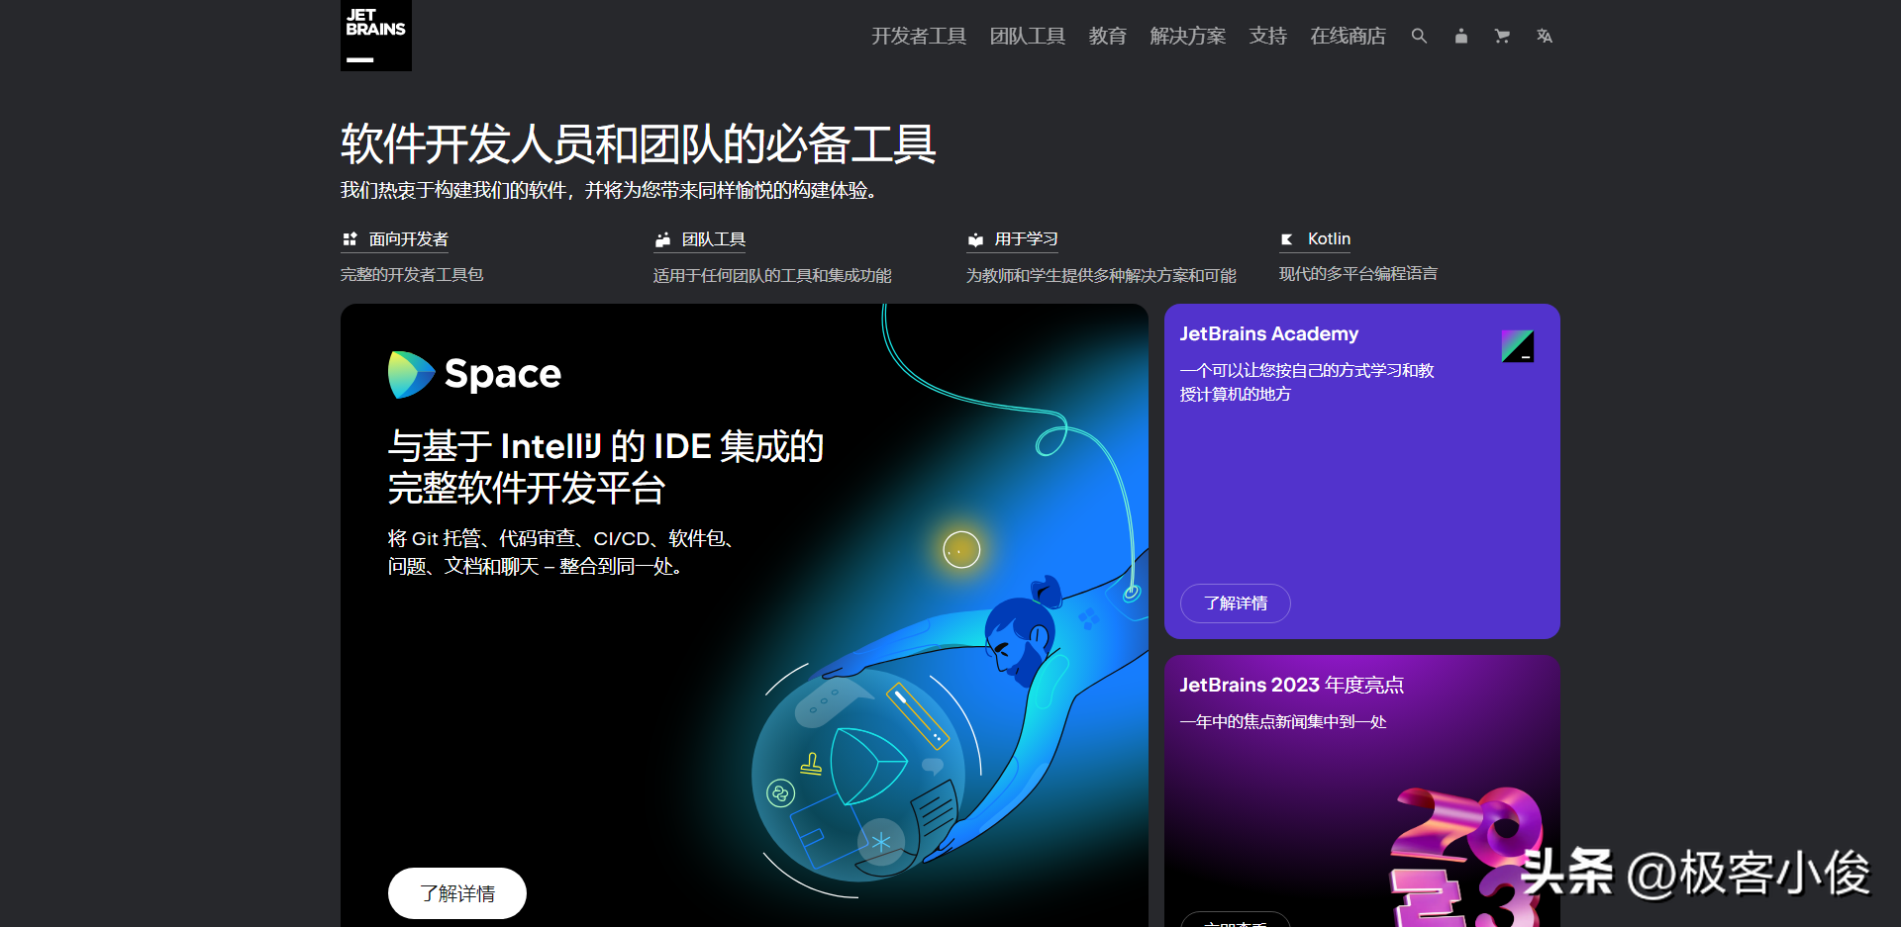
Task: Click heading 软件开发人员和团队的必备工具
Action: 639,144
